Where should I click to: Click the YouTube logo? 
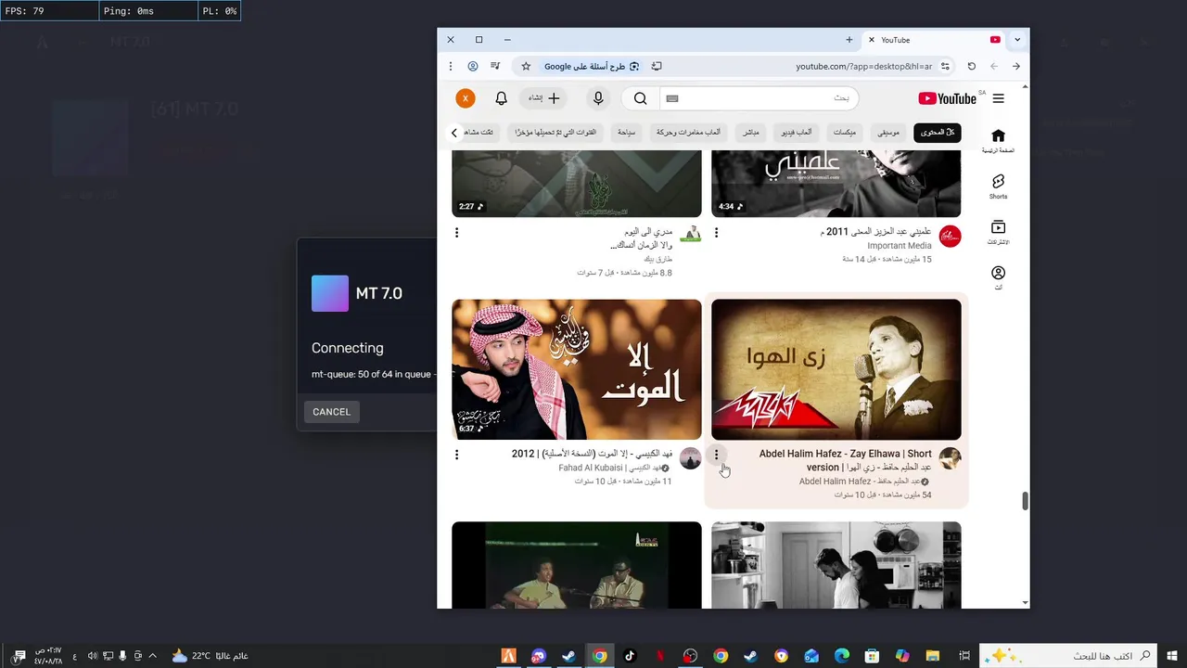coord(947,98)
